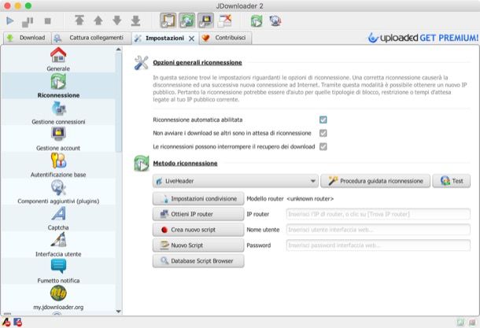Viewport: 480px width, 328px height.
Task: Click bottom-left status bar A icon
Action: 6,322
